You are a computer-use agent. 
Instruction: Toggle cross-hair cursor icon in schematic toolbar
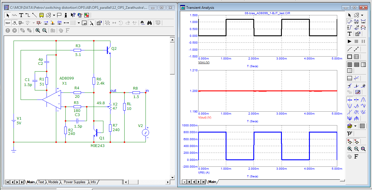(x=91, y=23)
